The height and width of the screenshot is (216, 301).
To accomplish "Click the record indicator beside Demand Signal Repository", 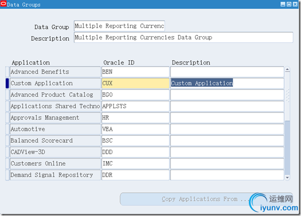I will pyautogui.click(x=7, y=175).
